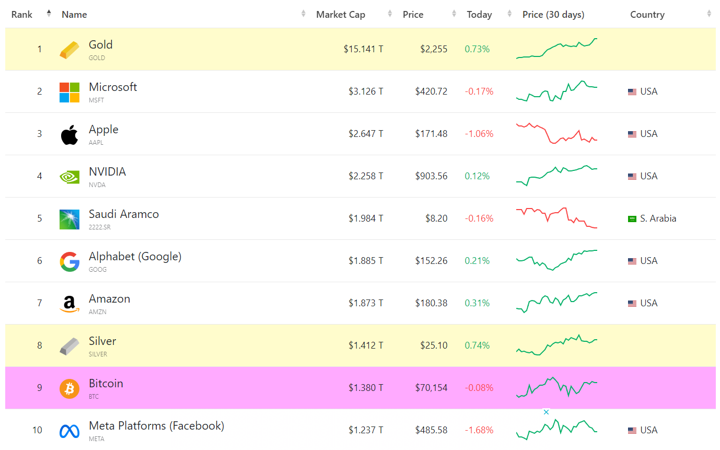Click the Alphabet Google logo icon
The image size is (720, 450).
69,261
